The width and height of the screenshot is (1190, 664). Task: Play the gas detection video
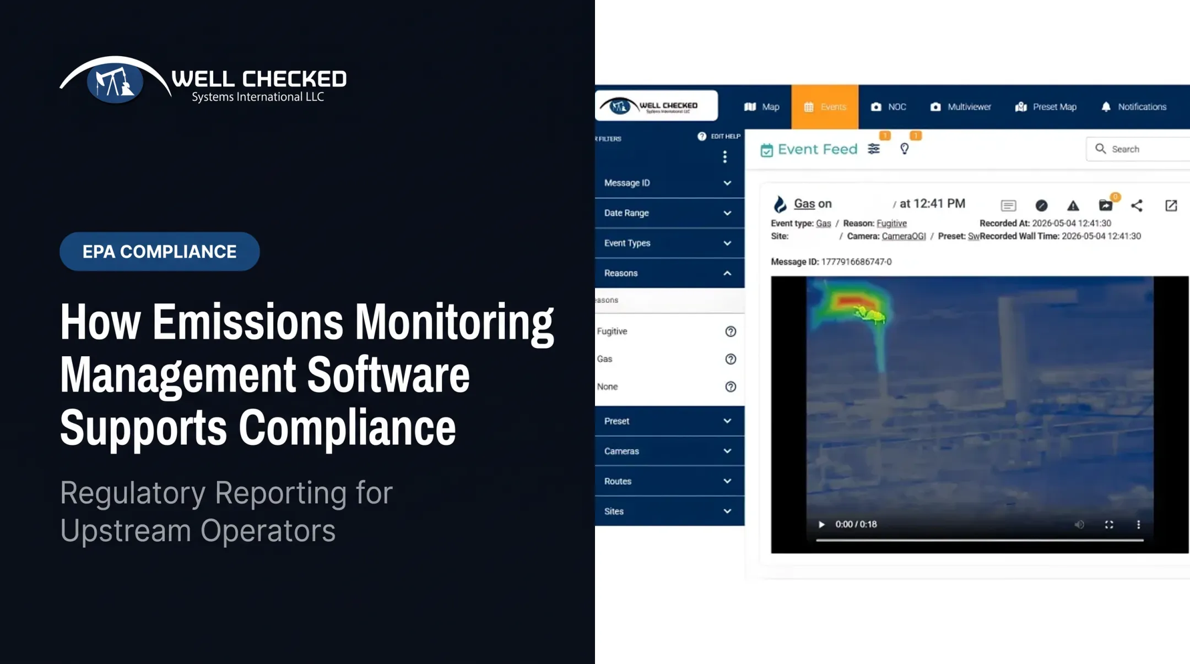pyautogui.click(x=821, y=525)
